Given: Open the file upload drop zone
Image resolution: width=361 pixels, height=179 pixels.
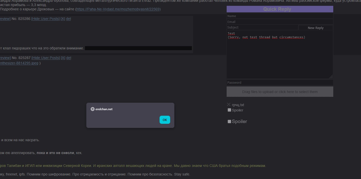Looking at the screenshot, I should tap(280, 92).
